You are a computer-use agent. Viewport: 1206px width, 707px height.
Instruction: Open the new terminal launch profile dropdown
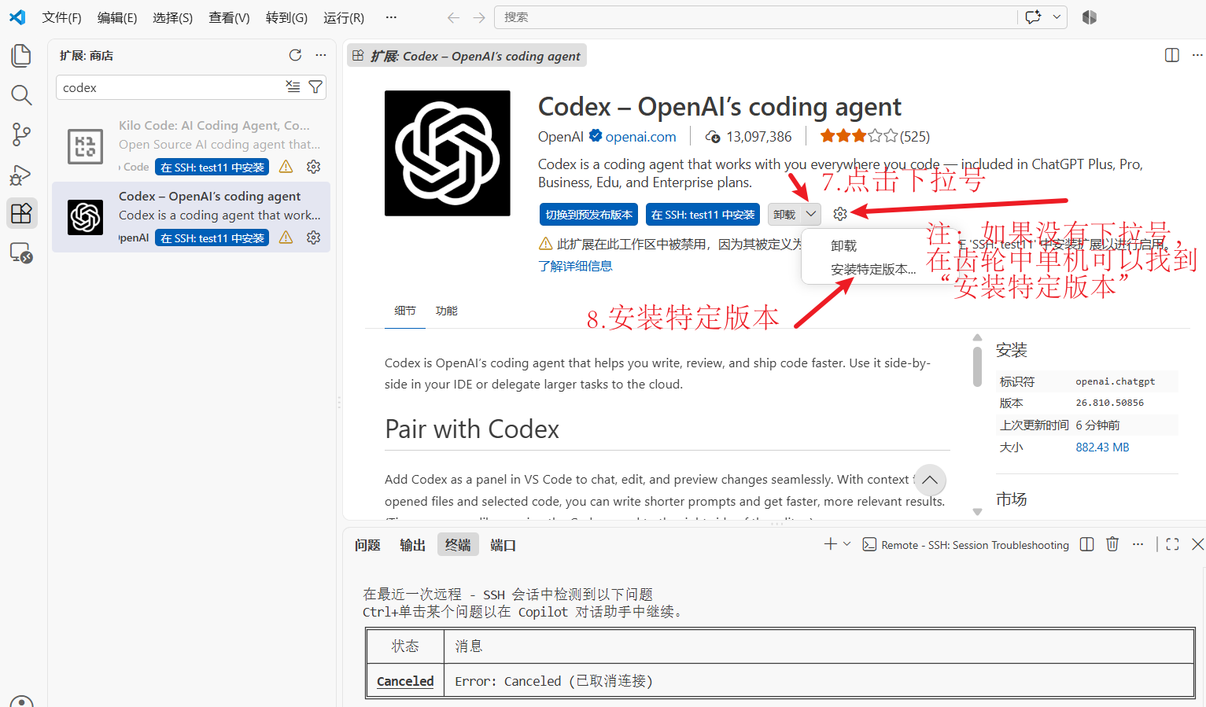tap(847, 544)
